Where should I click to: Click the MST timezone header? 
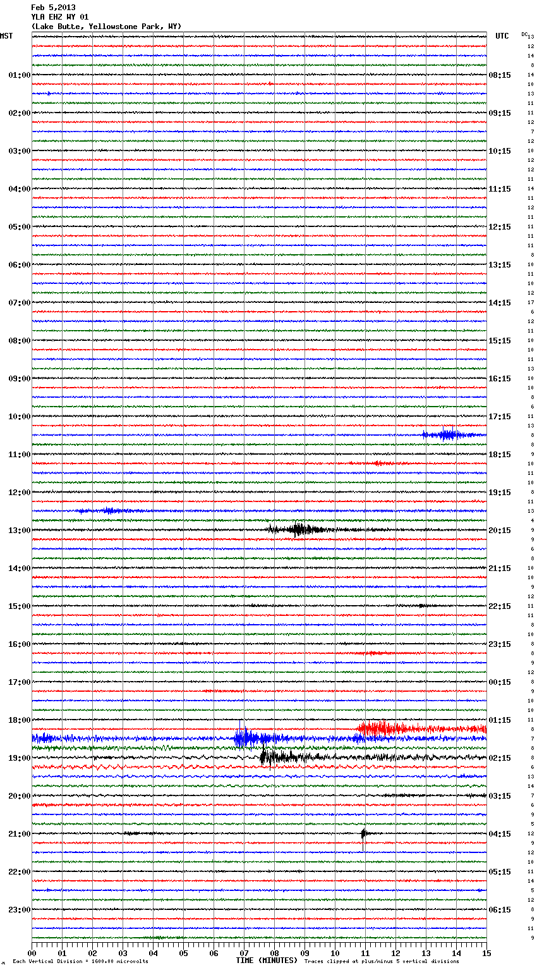(x=6, y=36)
